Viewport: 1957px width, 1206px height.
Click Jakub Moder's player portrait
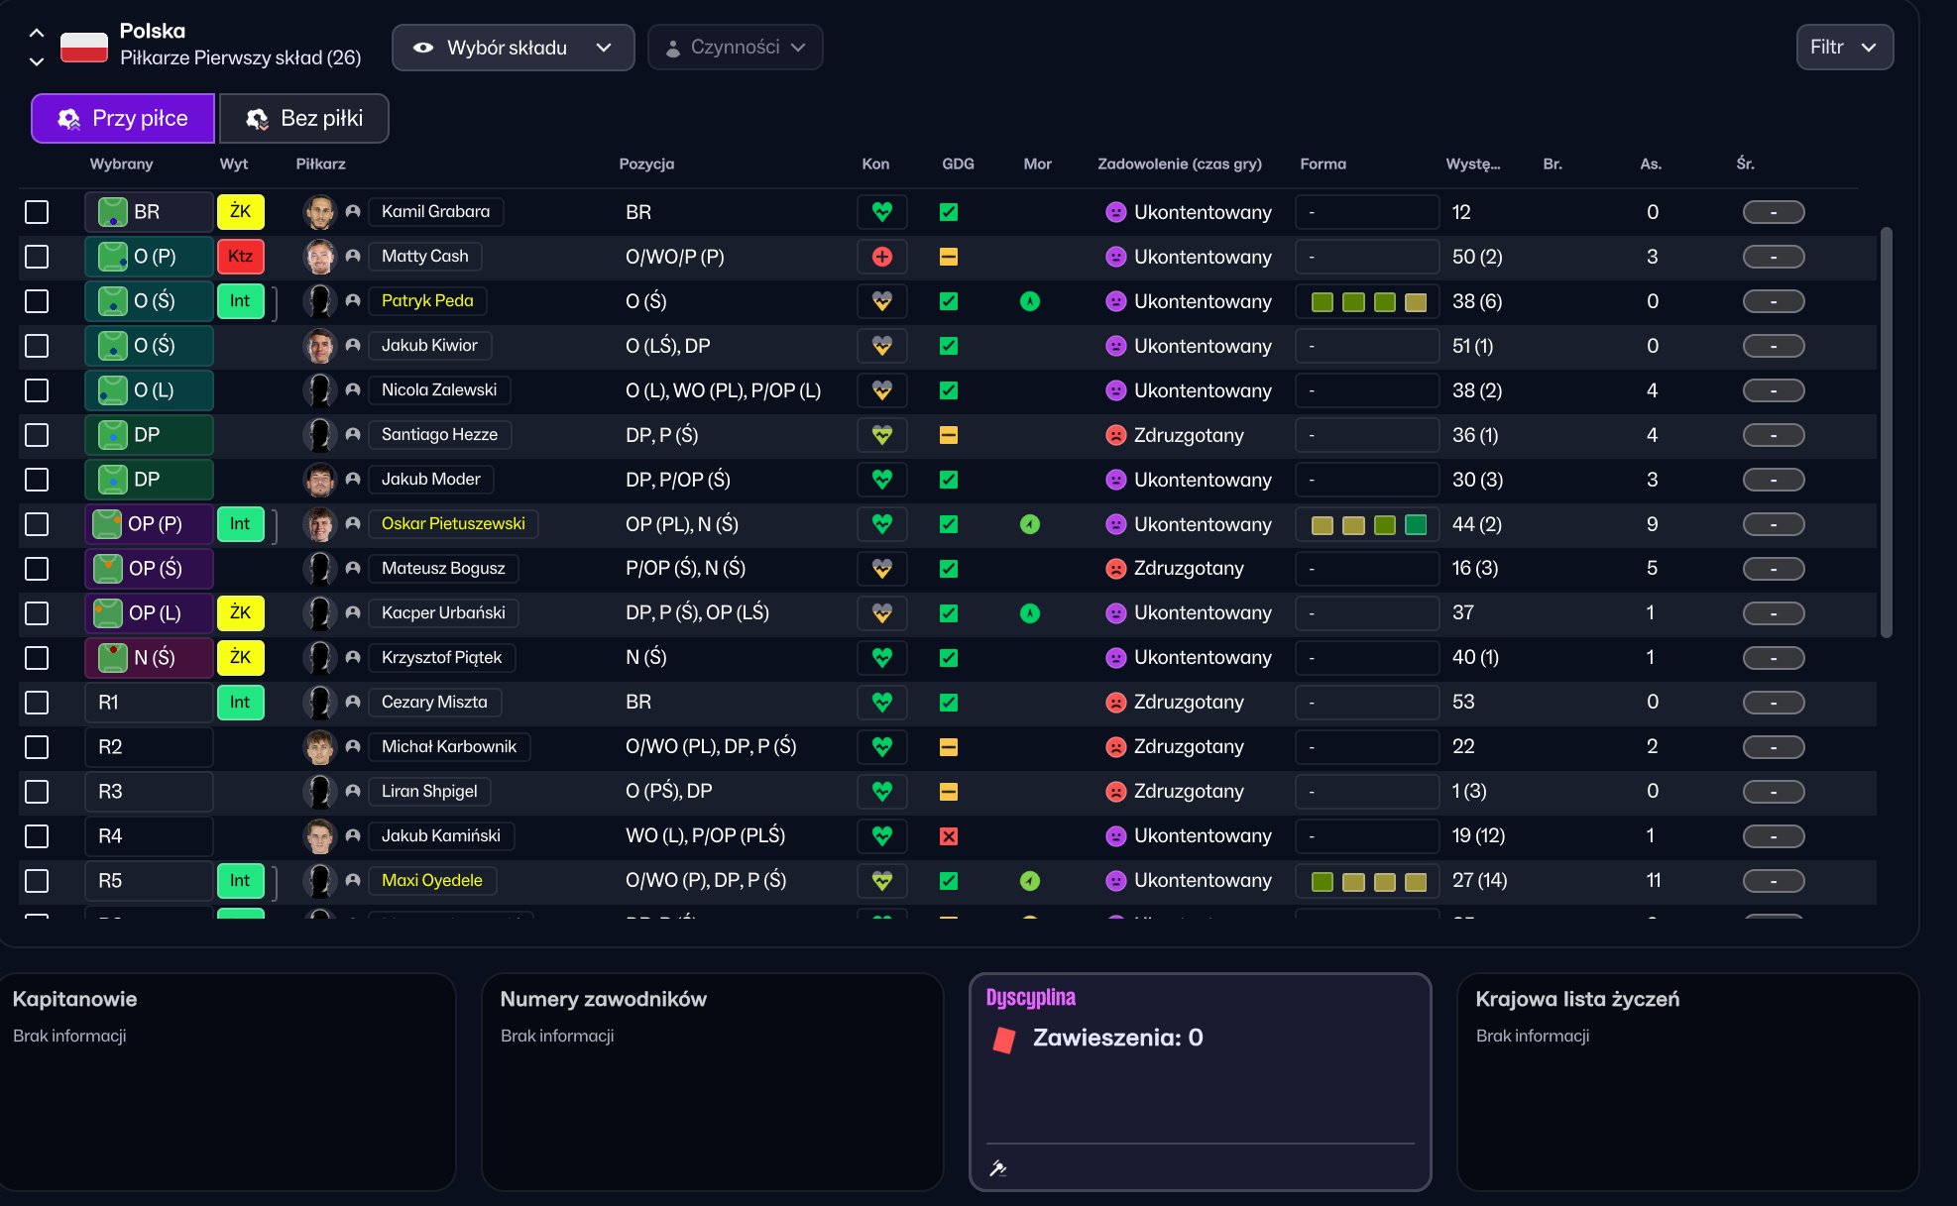click(319, 480)
